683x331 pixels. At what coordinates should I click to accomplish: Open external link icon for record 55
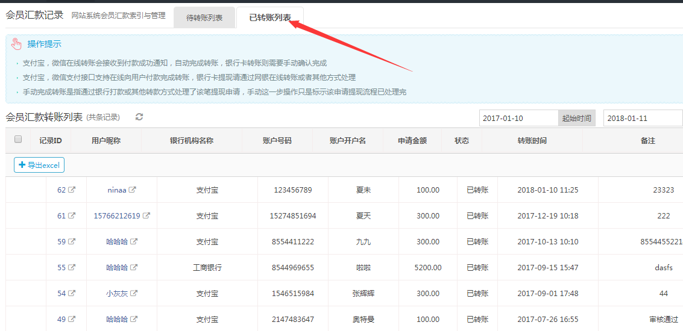click(x=72, y=268)
